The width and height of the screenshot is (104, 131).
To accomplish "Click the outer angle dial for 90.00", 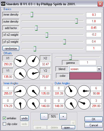I will click(84, 91).
